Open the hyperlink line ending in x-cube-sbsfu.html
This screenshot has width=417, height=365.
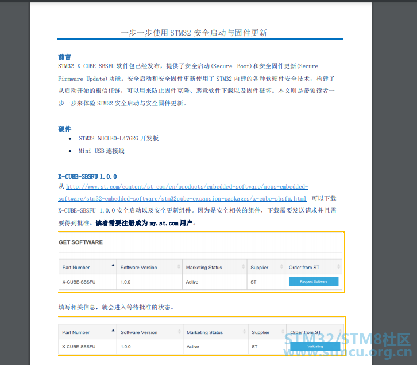182,198
